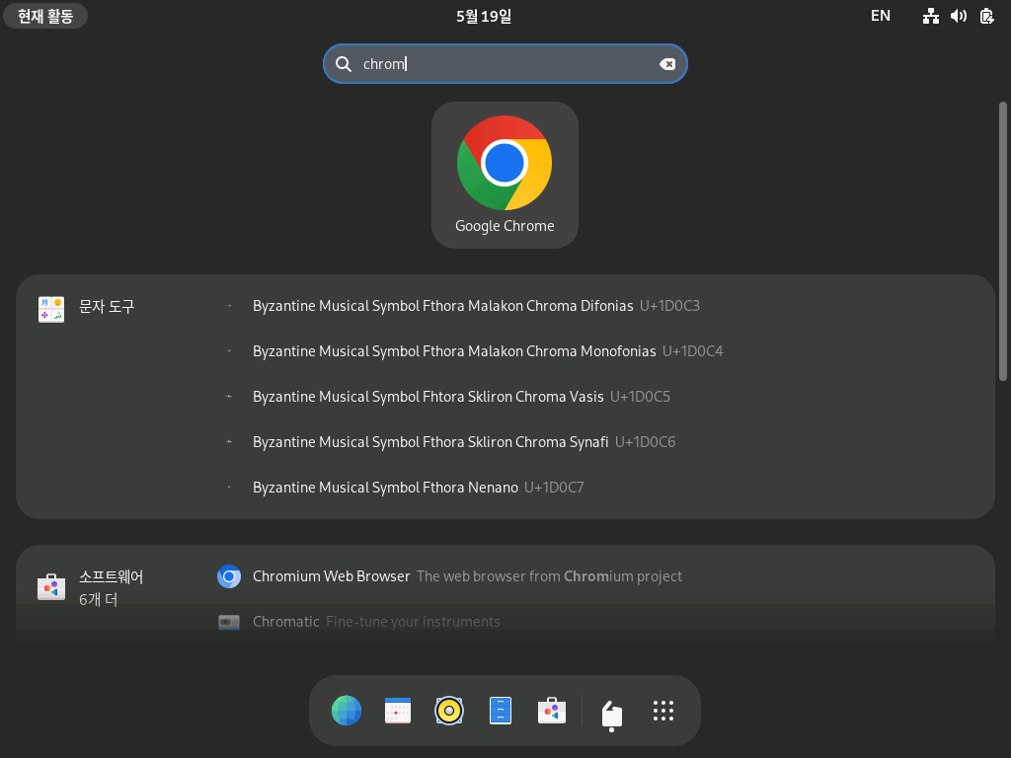Focus the search field containing "chrom"
Viewport: 1011px width, 758px height.
505,64
